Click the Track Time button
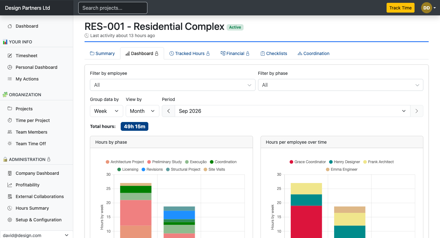This screenshot has width=440, height=238. pos(400,8)
